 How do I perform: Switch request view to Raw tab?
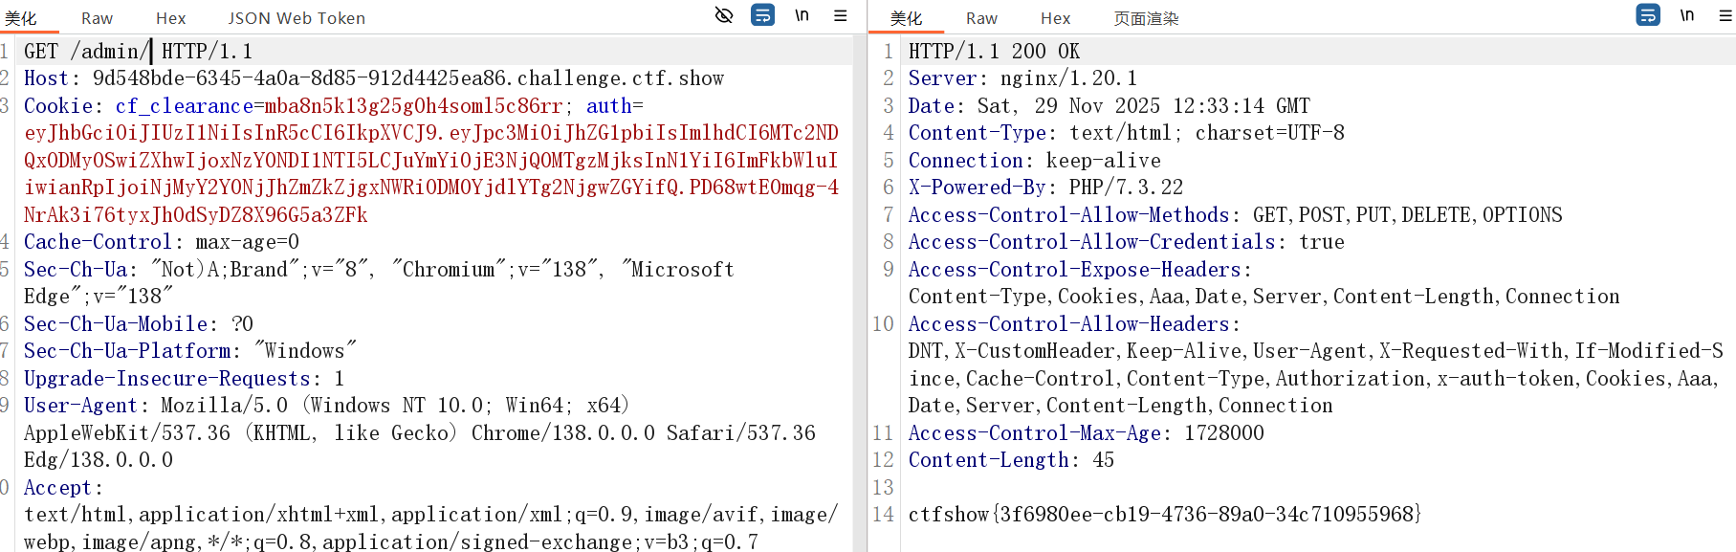[97, 18]
